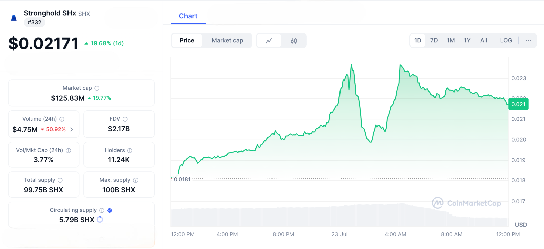544x249 pixels.
Task: Click the Stronghold SHx logo icon
Action: 14,18
